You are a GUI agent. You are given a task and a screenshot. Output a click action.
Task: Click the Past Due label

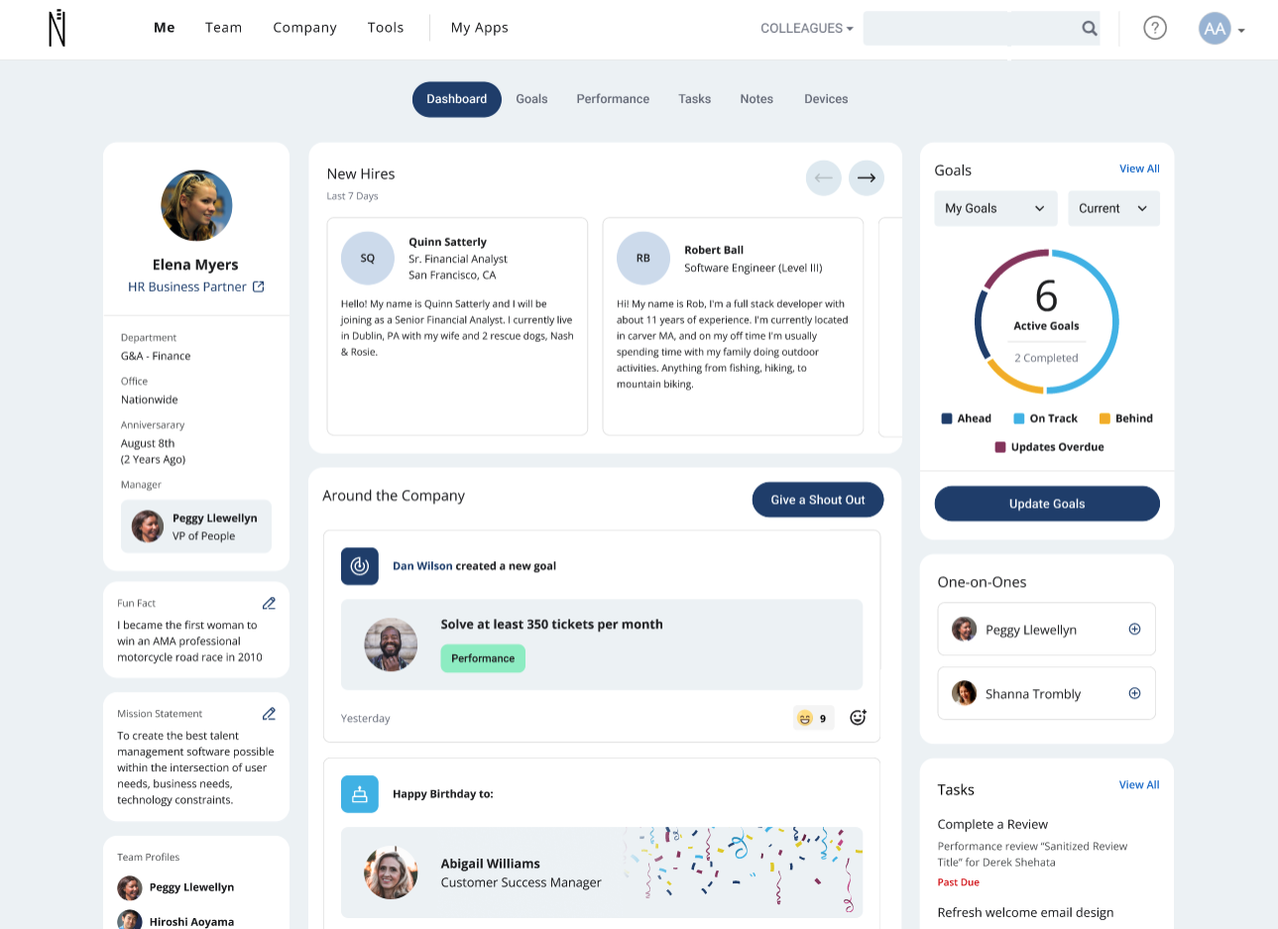959,882
